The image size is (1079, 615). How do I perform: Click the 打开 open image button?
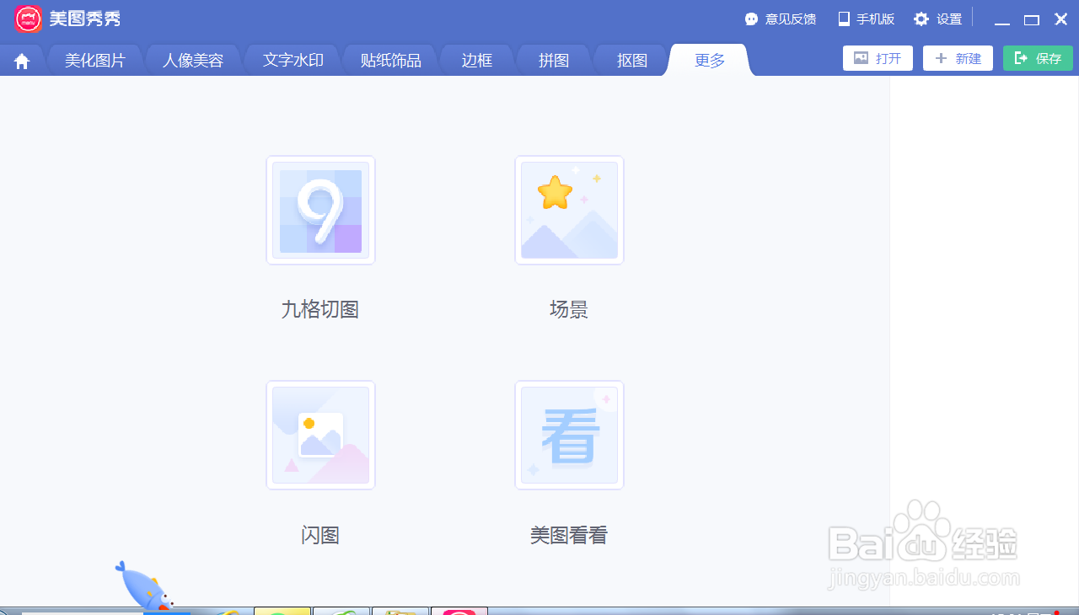pyautogui.click(x=878, y=58)
